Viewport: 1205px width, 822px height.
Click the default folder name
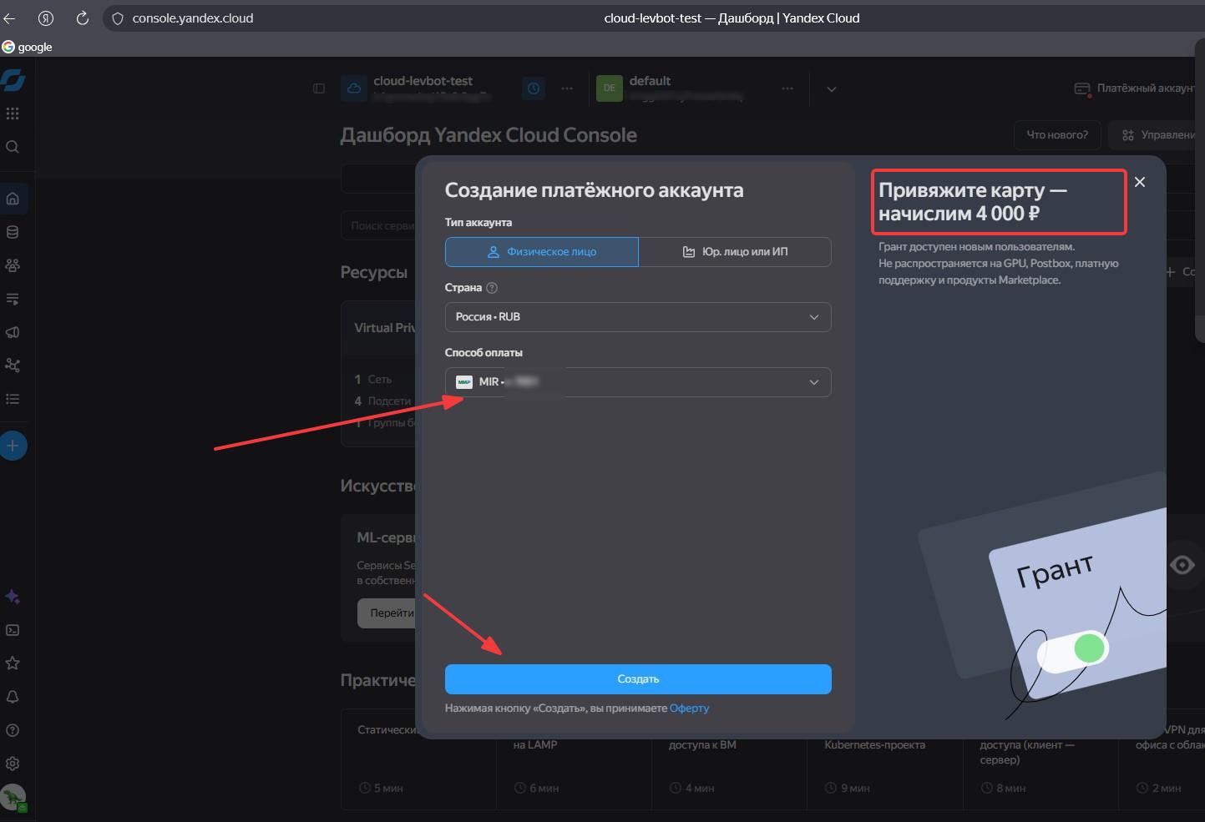[650, 81]
